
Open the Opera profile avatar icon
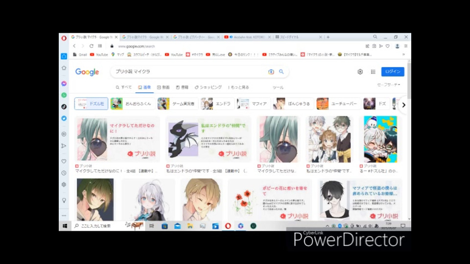397,46
